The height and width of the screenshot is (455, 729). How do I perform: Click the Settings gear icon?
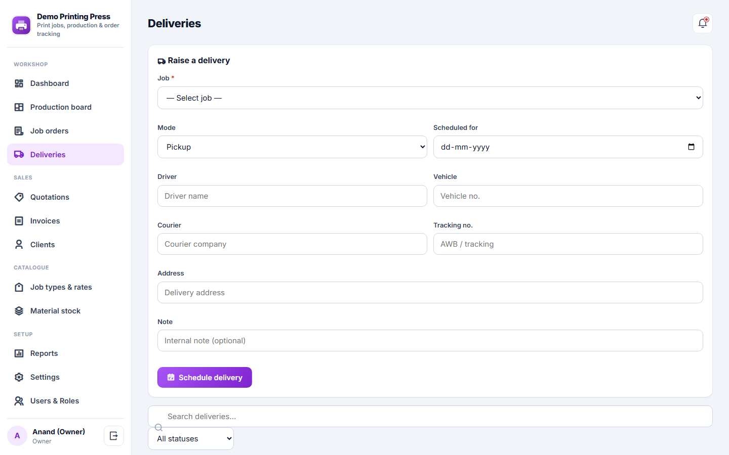(19, 377)
